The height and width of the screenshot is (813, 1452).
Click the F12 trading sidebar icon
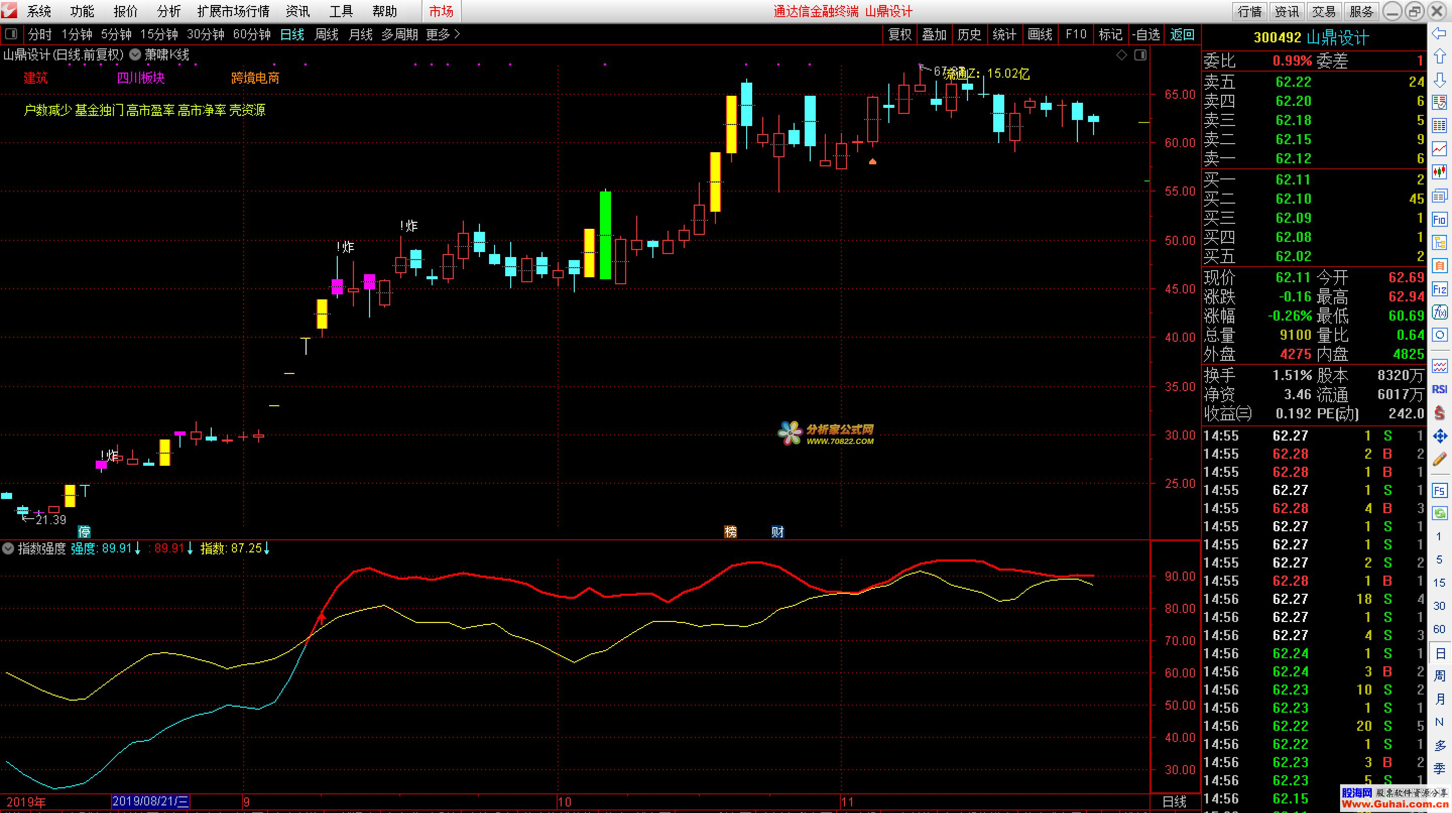[x=1439, y=289]
